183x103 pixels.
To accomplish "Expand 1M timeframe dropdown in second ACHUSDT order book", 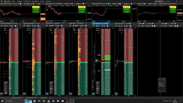I will (x=126, y=26).
